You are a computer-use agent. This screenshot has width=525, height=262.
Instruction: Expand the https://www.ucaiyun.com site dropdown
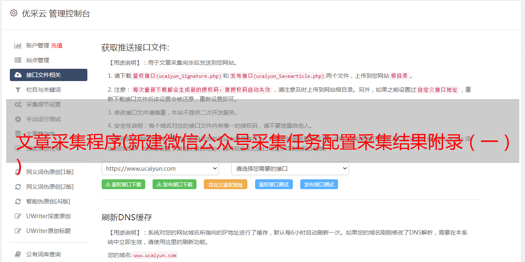click(x=160, y=168)
